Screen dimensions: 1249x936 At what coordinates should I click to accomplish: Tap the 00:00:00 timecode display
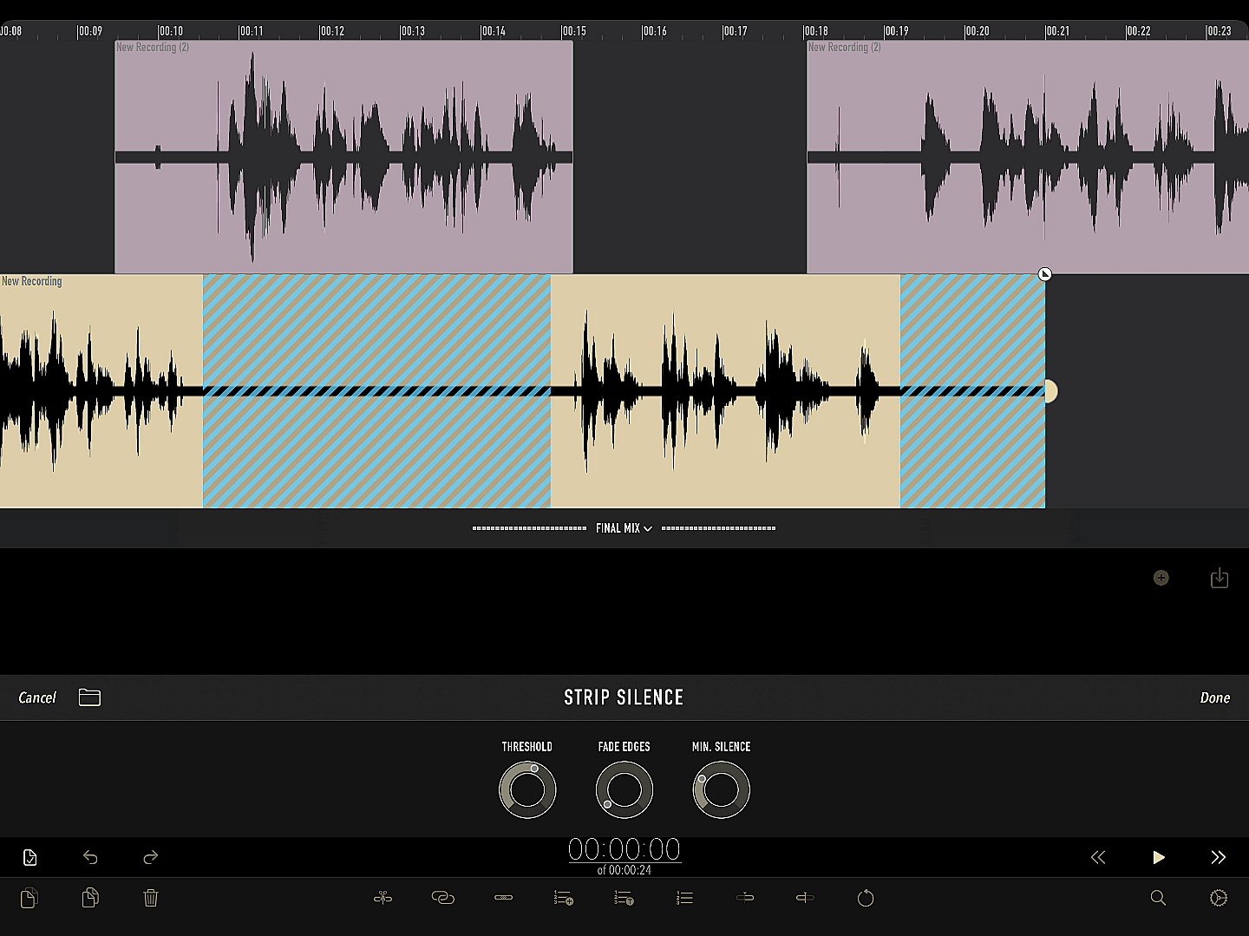tap(624, 849)
